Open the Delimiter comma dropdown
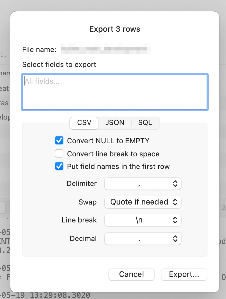226x299 pixels. (143, 184)
